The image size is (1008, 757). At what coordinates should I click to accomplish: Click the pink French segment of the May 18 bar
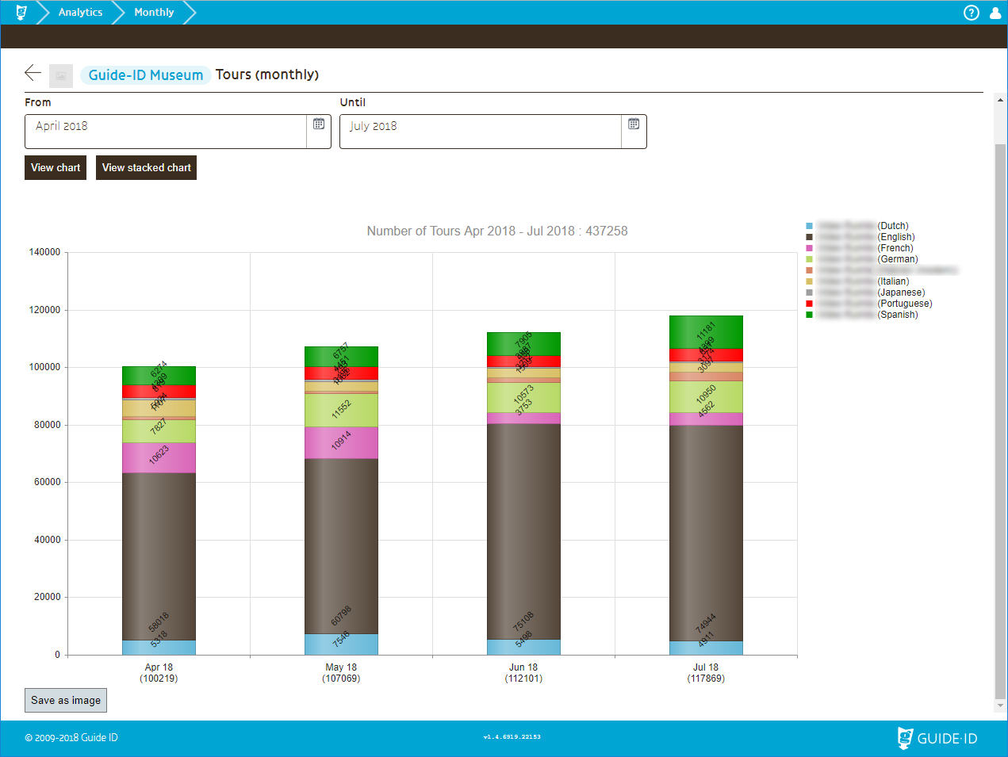tap(341, 443)
